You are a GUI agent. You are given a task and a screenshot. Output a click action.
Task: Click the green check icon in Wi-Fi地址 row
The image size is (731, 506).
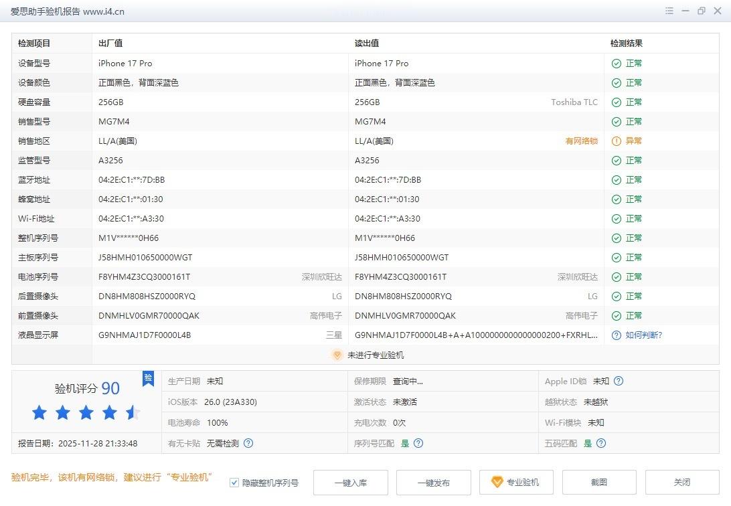coord(617,219)
